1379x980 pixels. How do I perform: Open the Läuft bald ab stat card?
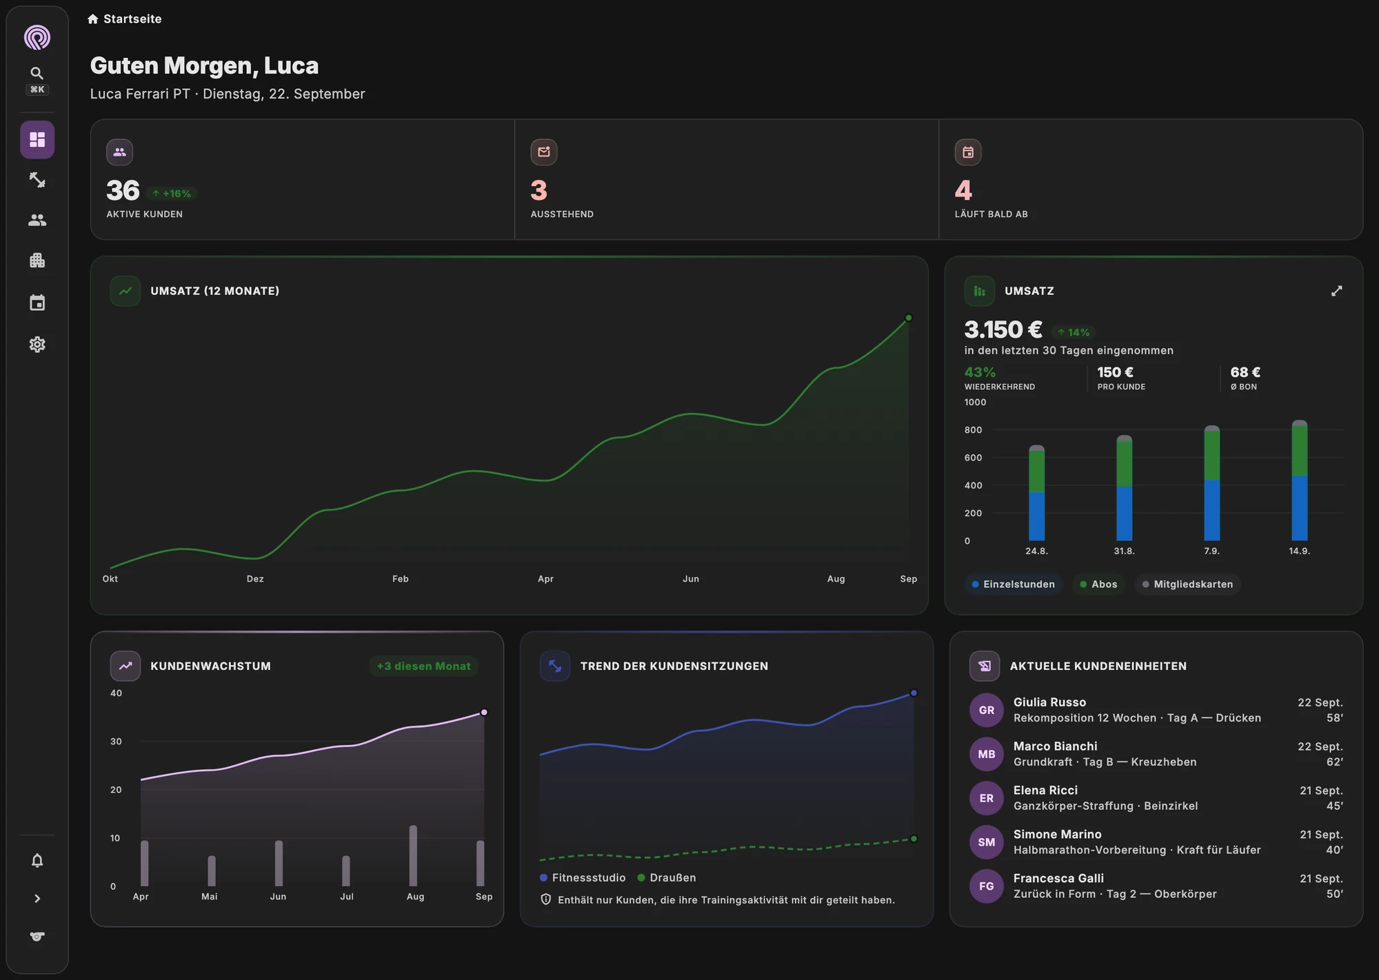coord(1151,179)
